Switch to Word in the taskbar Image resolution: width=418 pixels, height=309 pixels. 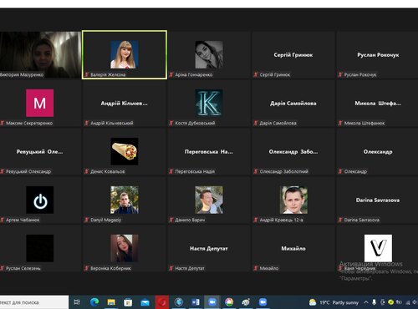click(196, 302)
